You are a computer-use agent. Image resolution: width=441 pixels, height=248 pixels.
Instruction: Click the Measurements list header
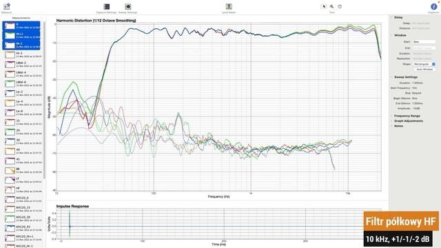21,18
